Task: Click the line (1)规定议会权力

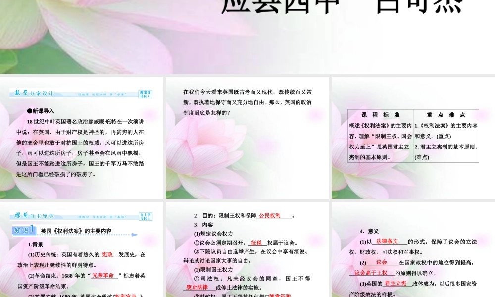Action: [x=213, y=234]
